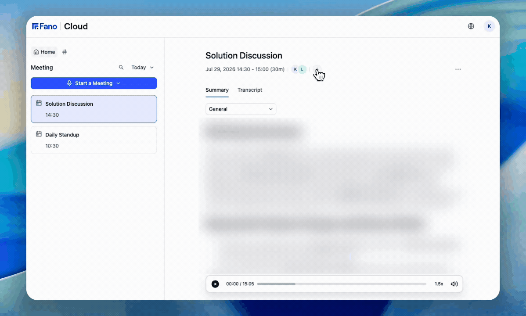Start a Meeting
Image resolution: width=526 pixels, height=316 pixels.
(94, 83)
